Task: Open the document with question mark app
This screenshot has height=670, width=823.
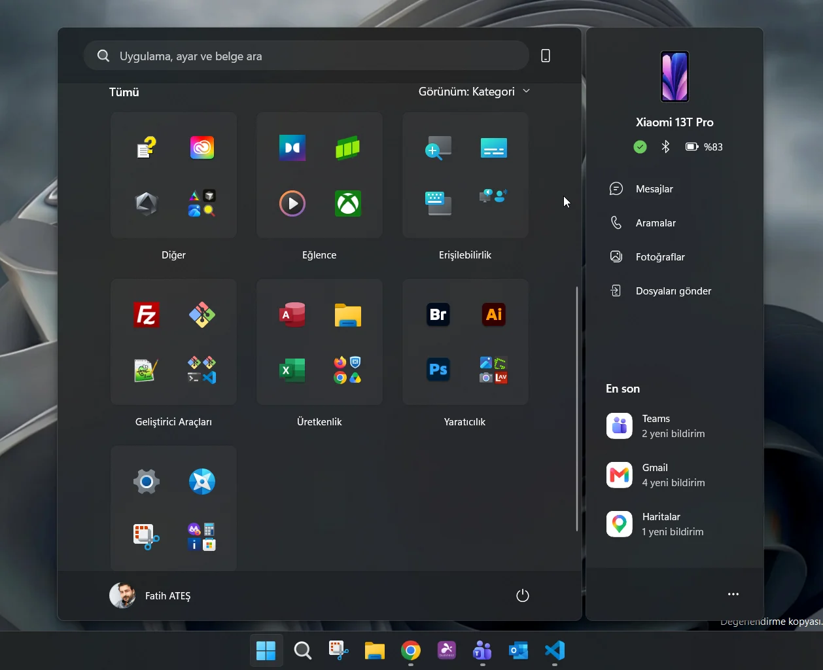Action: (x=147, y=147)
